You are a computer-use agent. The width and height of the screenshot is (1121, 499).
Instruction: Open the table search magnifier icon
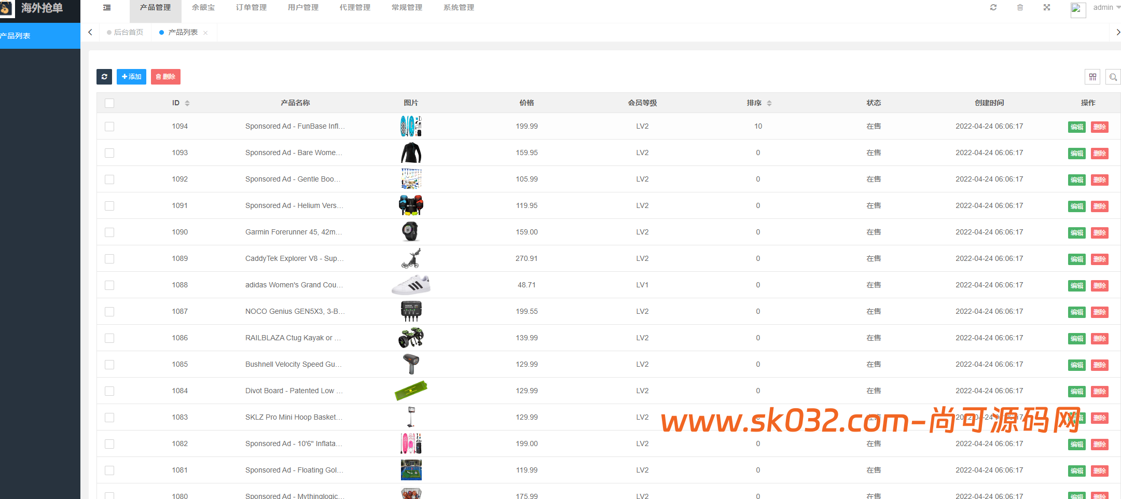click(1113, 77)
